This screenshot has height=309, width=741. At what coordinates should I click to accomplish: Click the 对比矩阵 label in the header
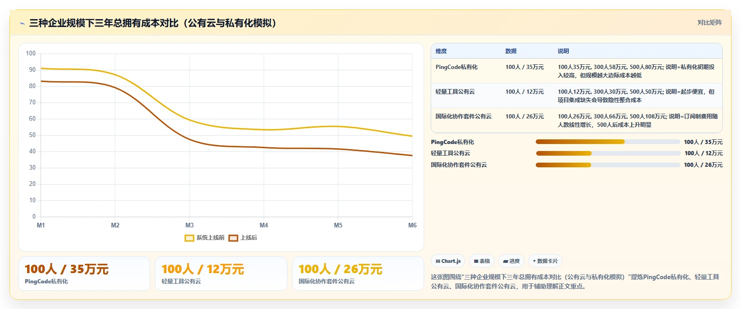pos(709,22)
